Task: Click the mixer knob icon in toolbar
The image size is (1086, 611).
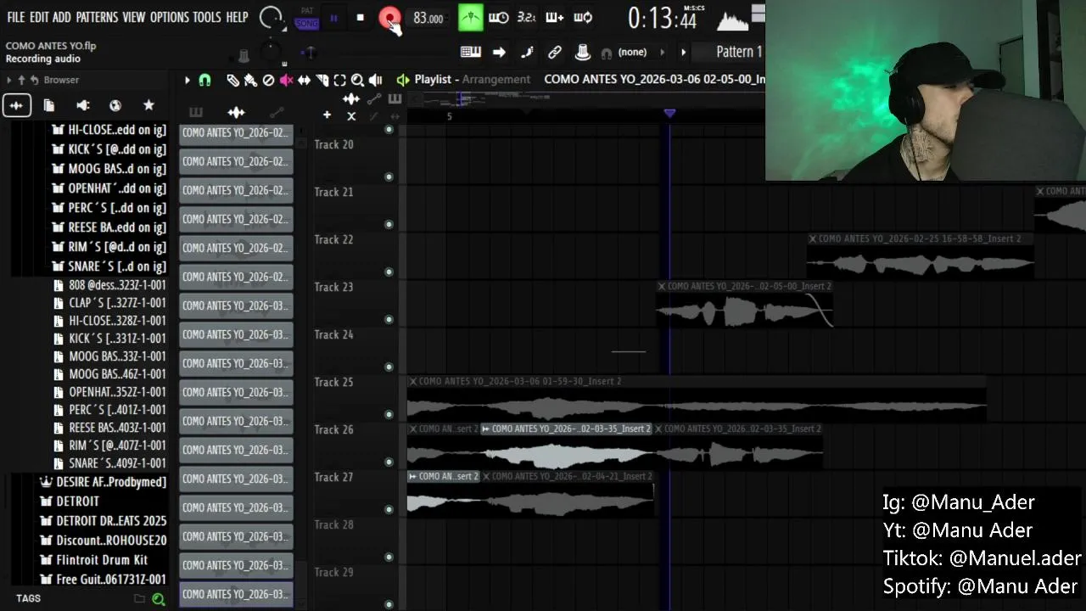Action: tap(583, 53)
